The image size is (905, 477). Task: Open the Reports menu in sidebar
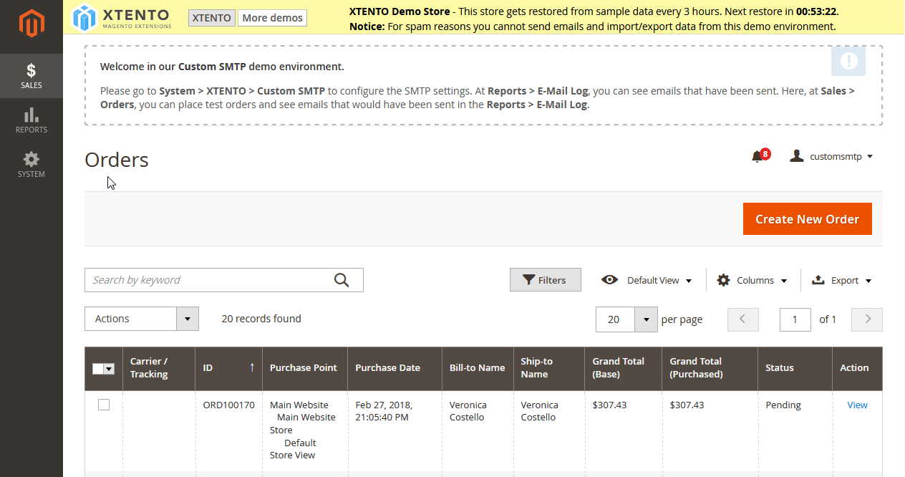[32, 121]
